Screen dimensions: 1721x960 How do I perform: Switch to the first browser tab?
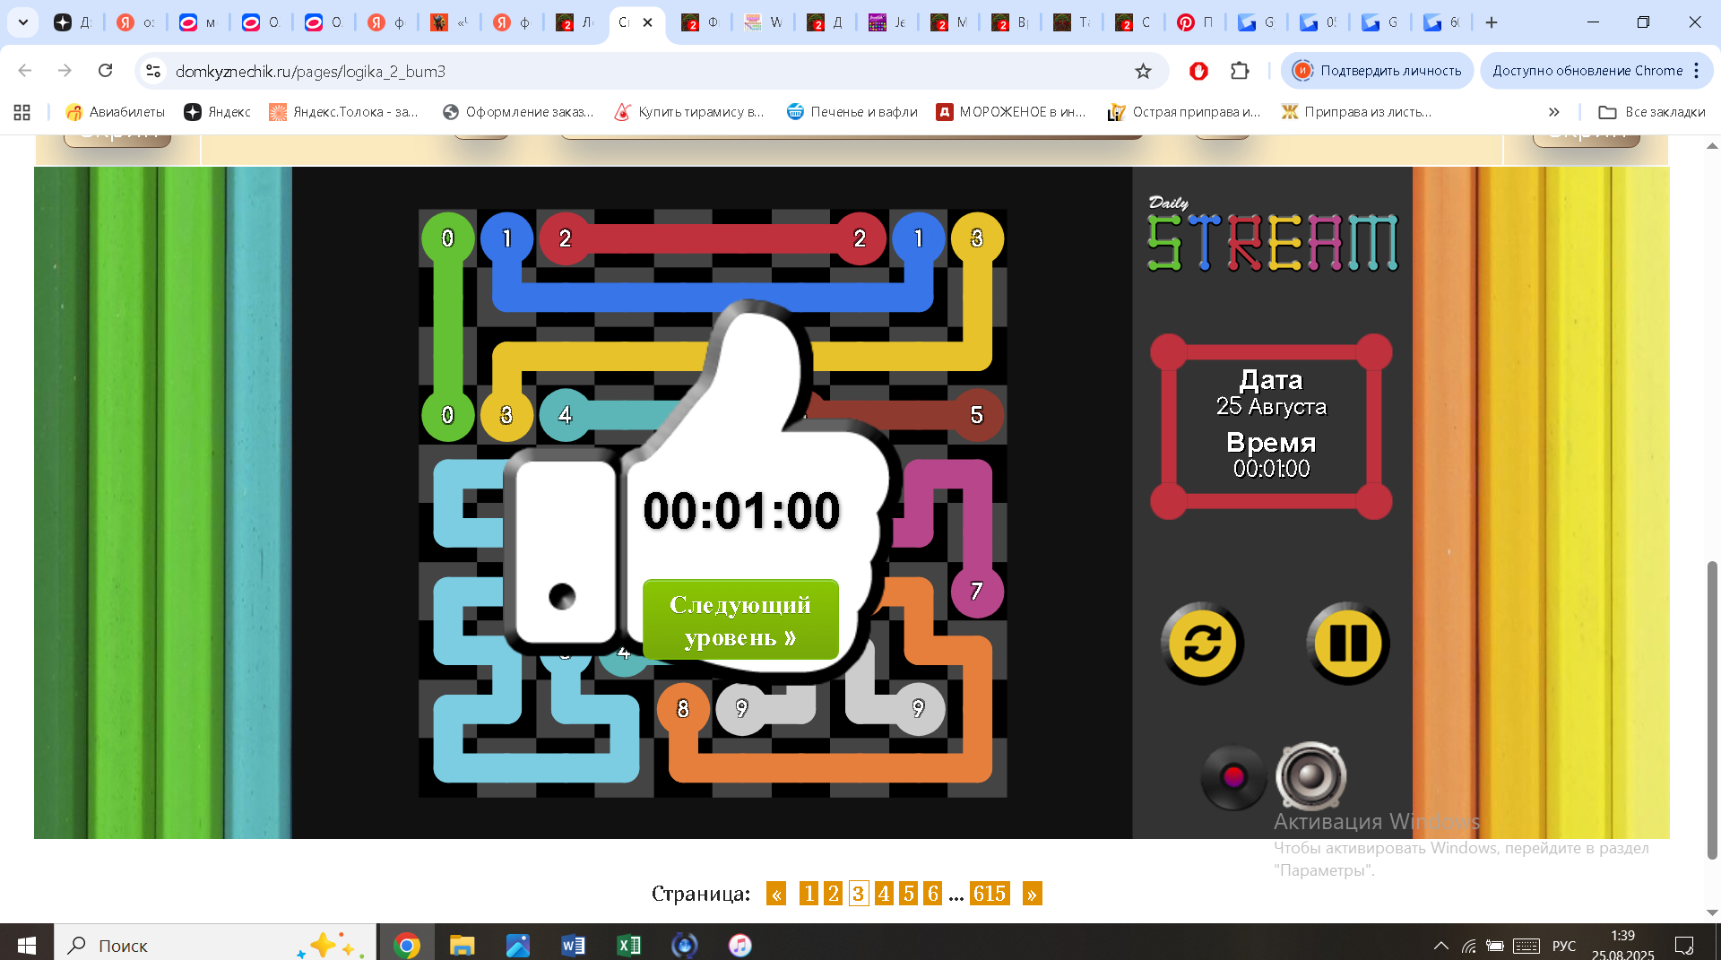pyautogui.click(x=73, y=22)
